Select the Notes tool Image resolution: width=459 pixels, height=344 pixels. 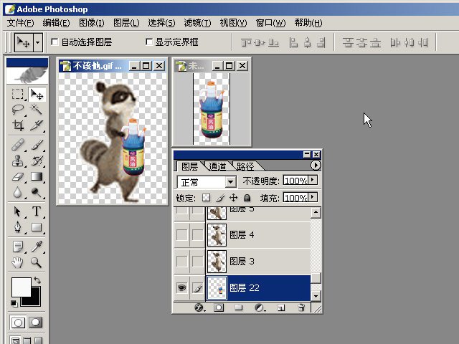(x=18, y=247)
